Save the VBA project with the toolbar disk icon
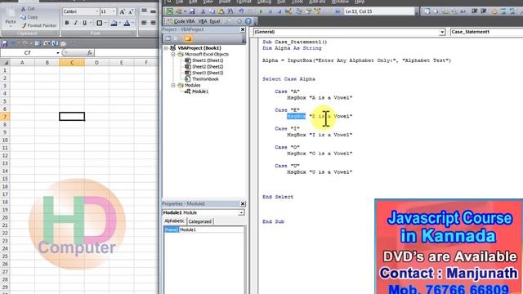Screen dimensions: 523x294 (192, 11)
